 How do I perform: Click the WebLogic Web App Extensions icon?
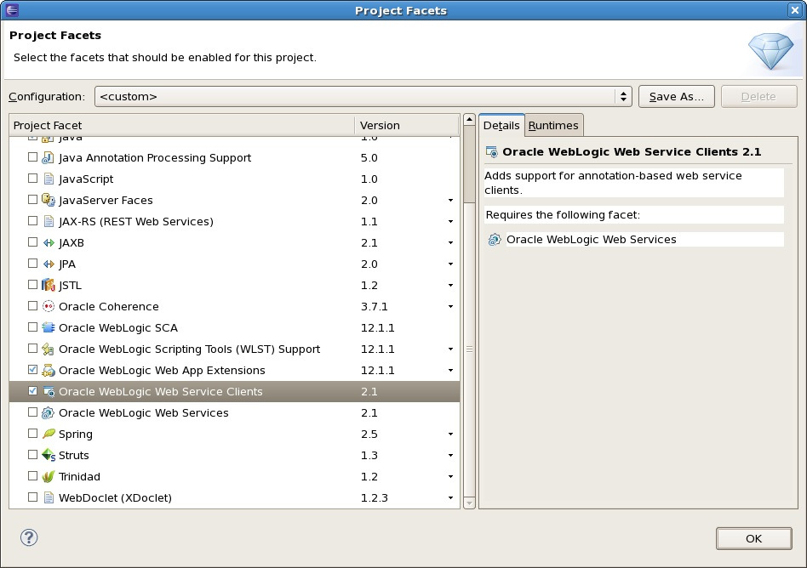click(x=48, y=370)
